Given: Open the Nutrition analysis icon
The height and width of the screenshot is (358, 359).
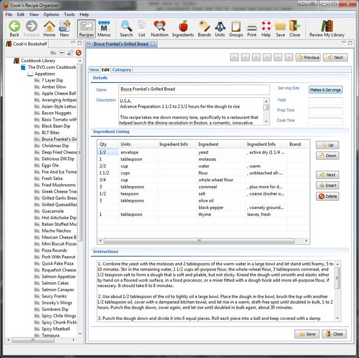Looking at the screenshot, I should click(x=160, y=29).
